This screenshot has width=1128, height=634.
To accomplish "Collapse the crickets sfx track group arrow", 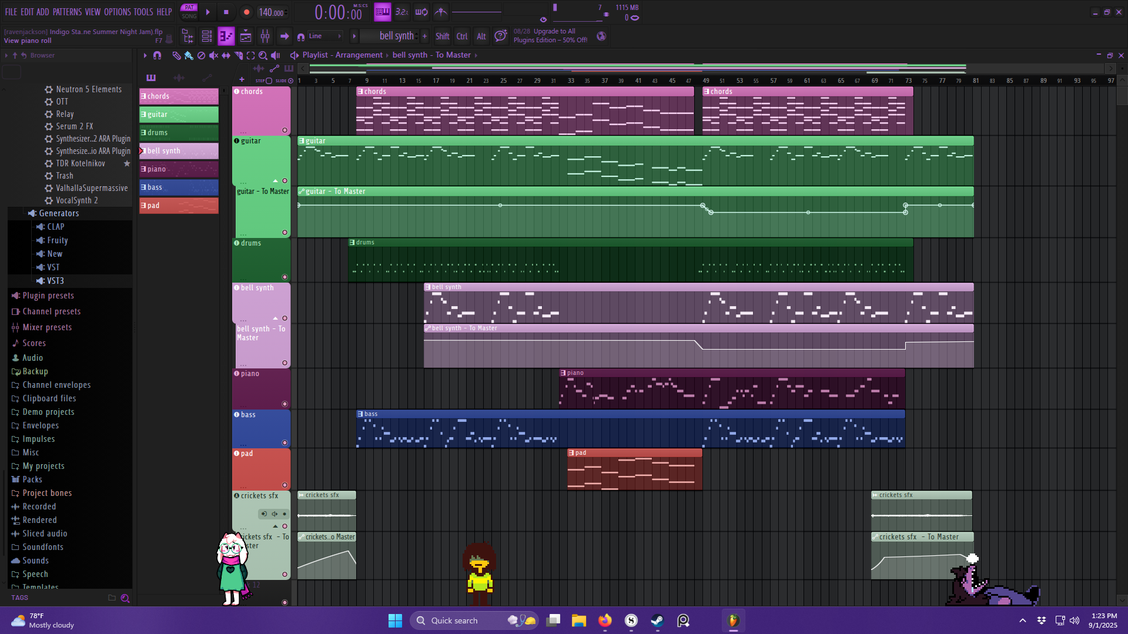I will point(275,526).
